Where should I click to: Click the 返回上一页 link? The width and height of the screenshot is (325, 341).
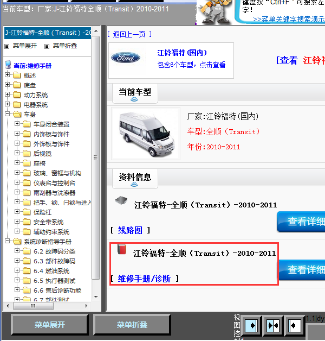click(129, 34)
